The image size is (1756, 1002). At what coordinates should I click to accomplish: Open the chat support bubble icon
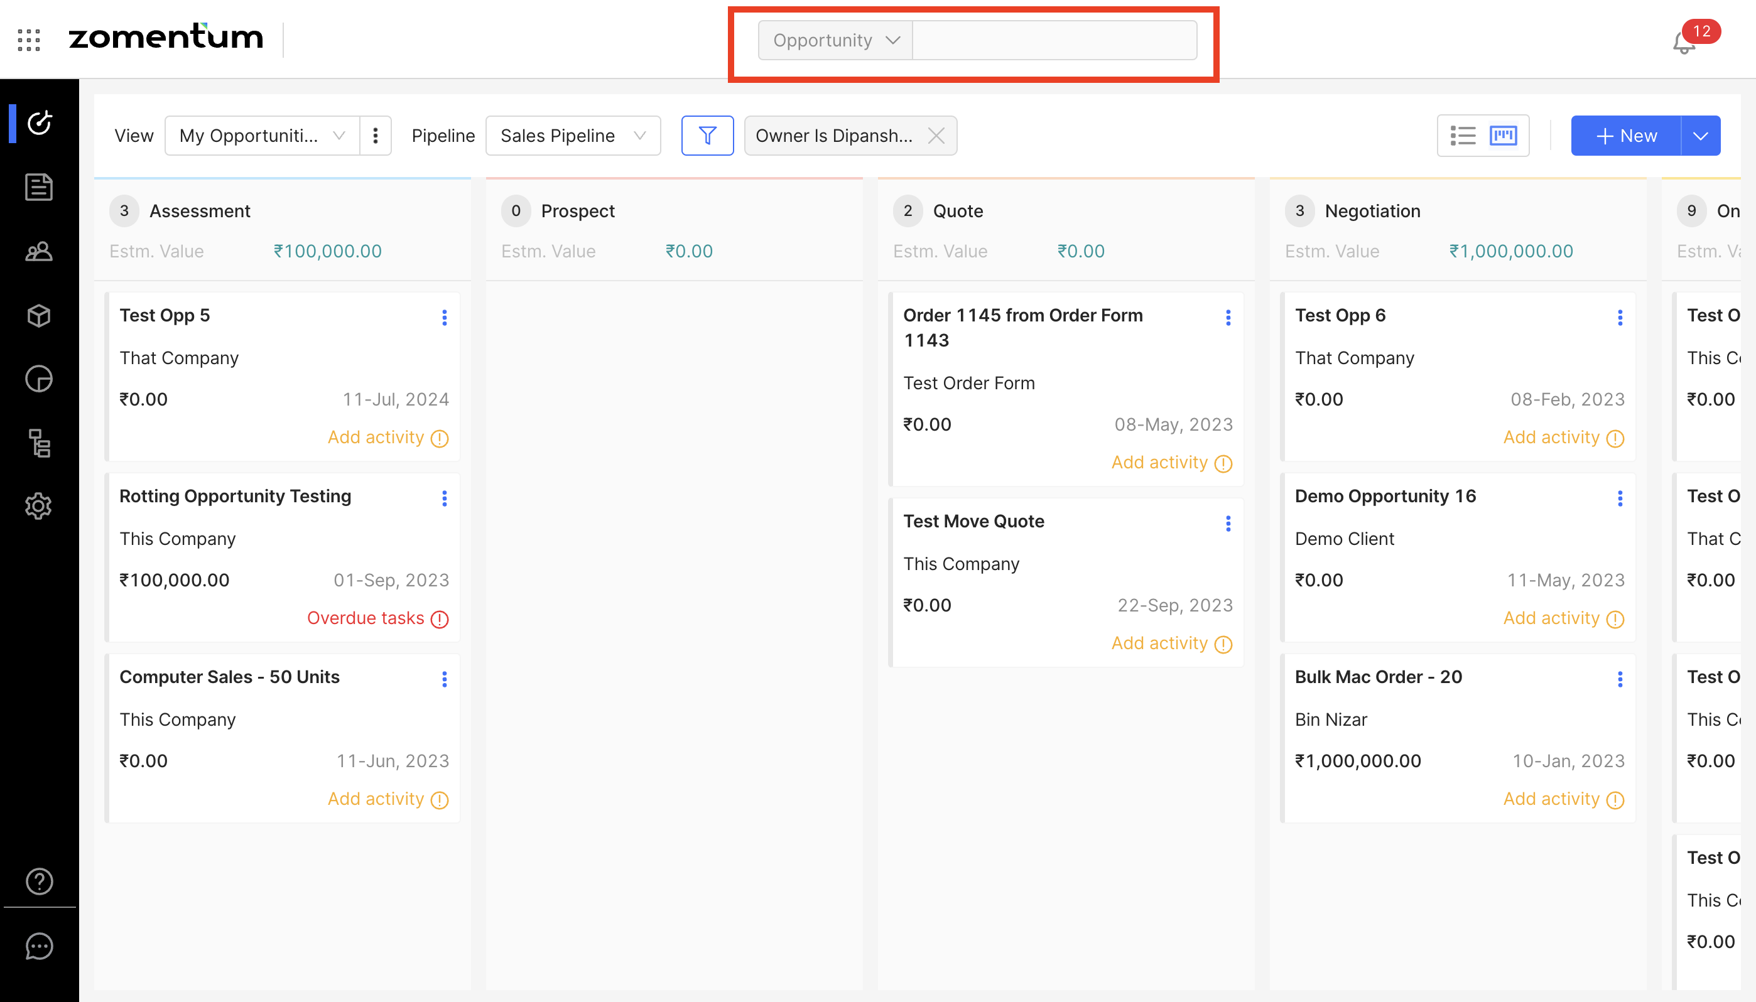pos(38,946)
